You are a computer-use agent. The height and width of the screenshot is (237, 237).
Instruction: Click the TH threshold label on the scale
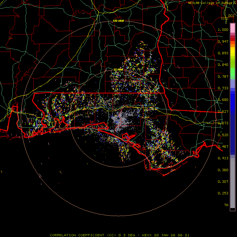click(226, 205)
